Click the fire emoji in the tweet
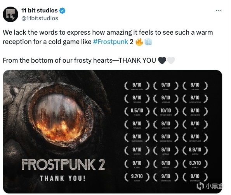The width and height of the screenshot is (231, 195). 139,42
